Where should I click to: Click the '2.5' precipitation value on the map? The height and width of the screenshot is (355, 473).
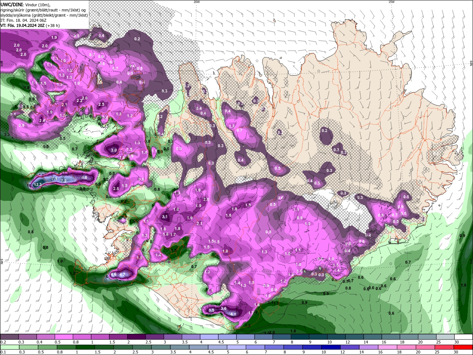(x=101, y=104)
